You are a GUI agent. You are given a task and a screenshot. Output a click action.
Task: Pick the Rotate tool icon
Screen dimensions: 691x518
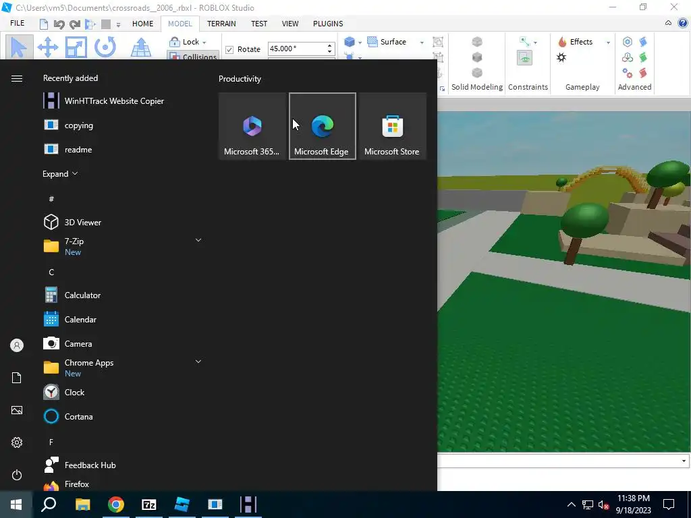point(105,47)
